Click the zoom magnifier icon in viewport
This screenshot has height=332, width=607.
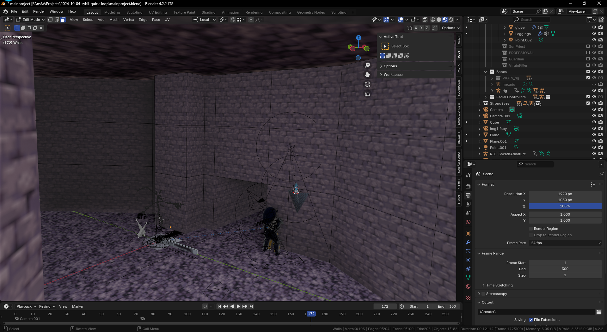coord(367,65)
